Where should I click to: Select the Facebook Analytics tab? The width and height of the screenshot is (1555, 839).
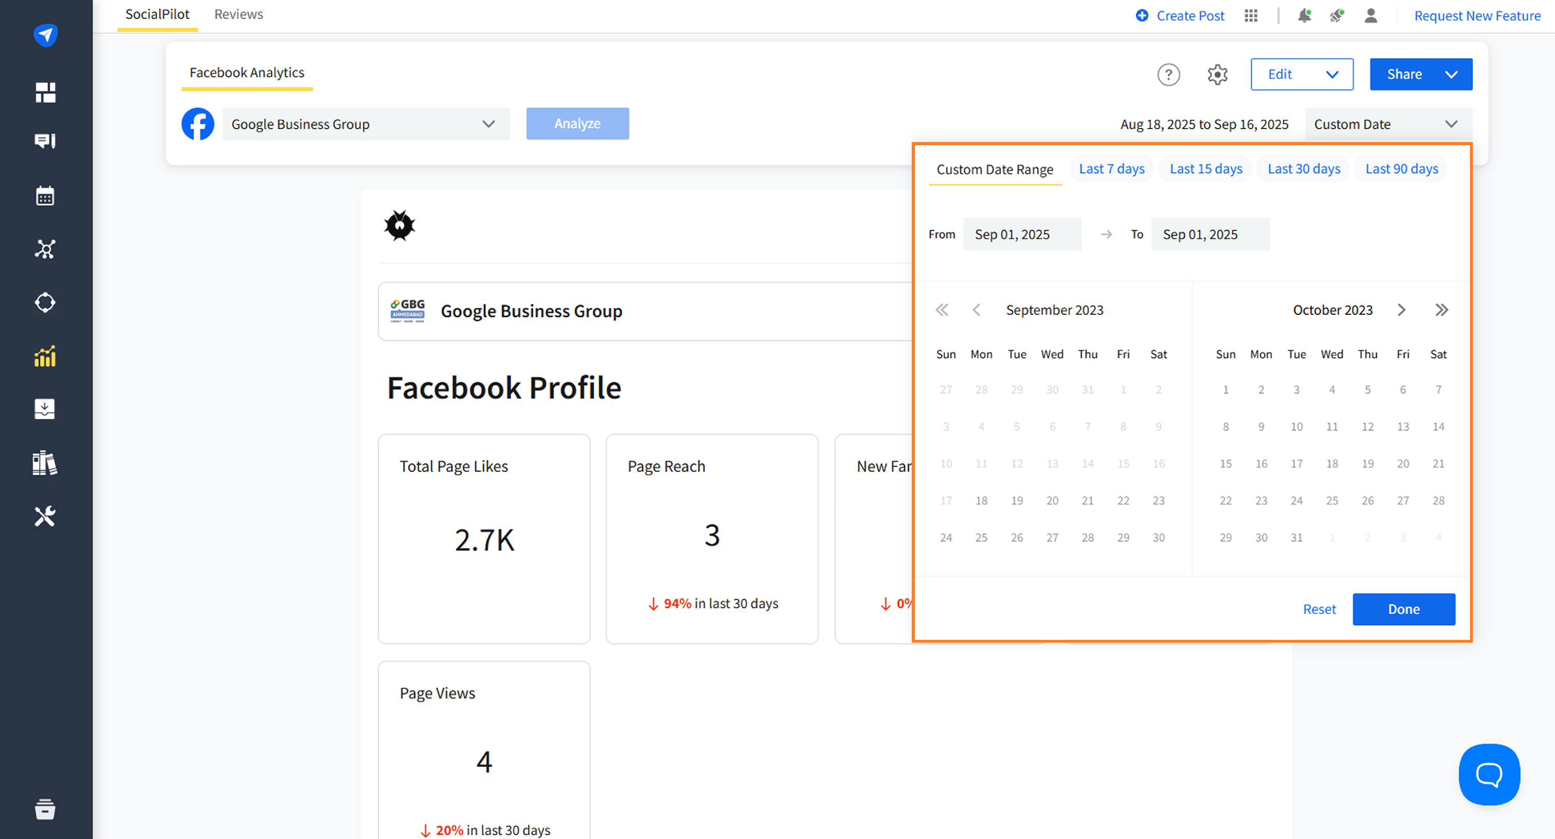click(247, 73)
